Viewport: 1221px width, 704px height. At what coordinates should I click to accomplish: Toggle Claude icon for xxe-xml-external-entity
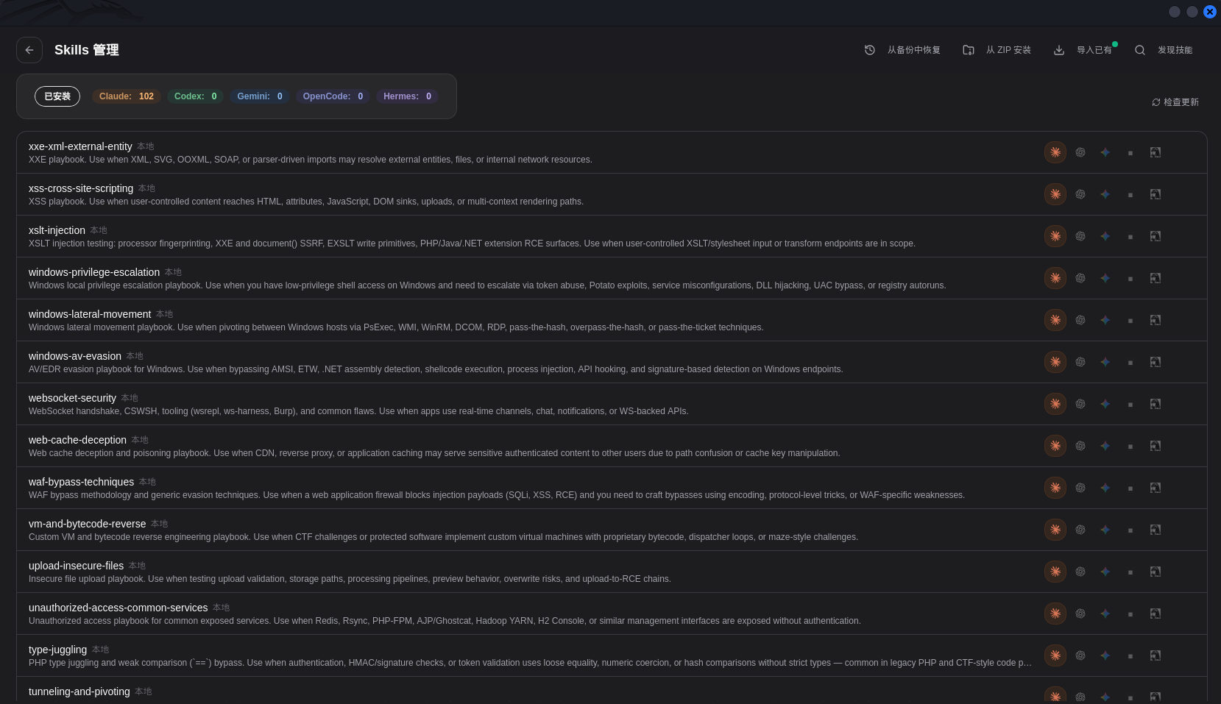pyautogui.click(x=1055, y=152)
